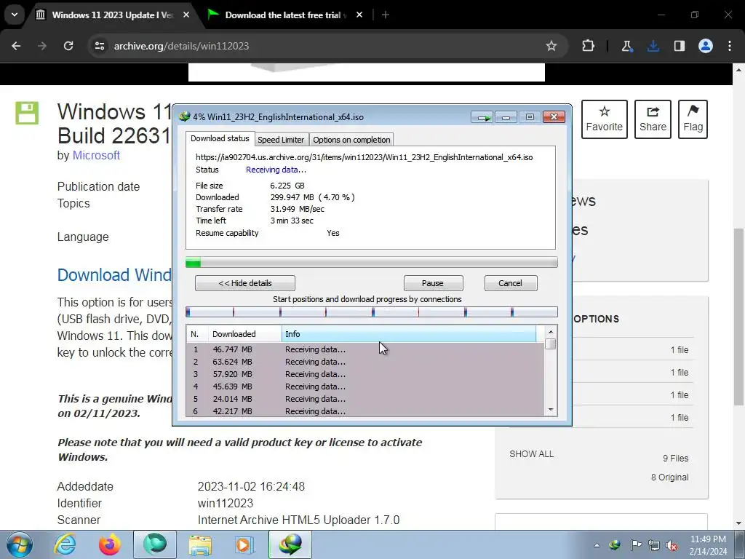This screenshot has height=559, width=745.
Task: Click the download URL text in dialog
Action: point(364,157)
